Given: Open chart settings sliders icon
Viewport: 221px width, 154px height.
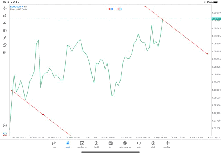Looking at the screenshot, I should (x=4, y=30).
